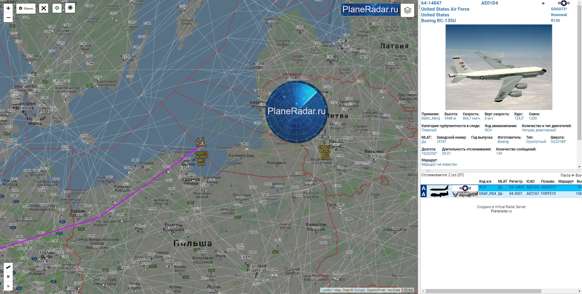
Task: Click the Пауза link
Action: 565,175
